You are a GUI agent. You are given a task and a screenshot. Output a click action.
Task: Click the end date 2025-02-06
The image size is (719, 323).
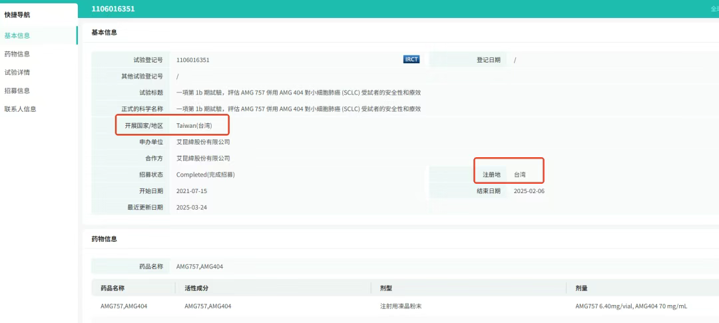[529, 191]
